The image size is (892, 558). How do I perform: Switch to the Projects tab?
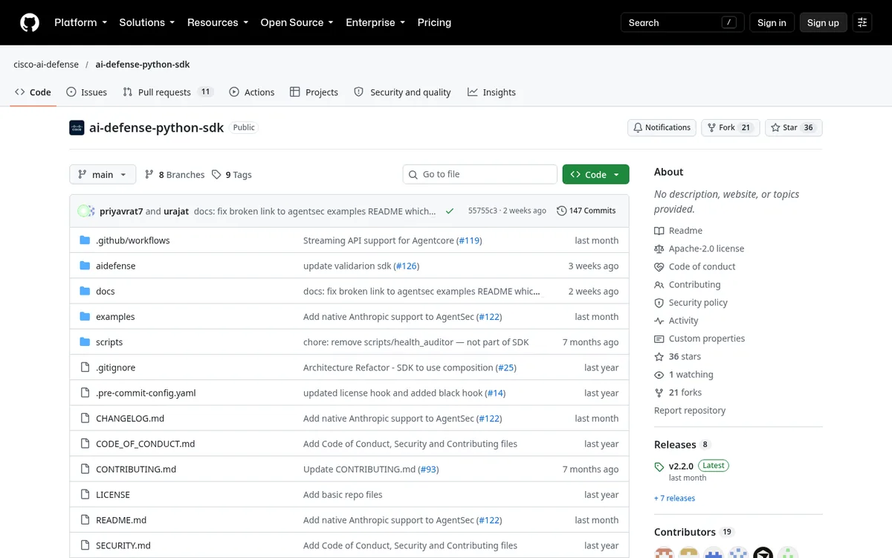pyautogui.click(x=314, y=92)
